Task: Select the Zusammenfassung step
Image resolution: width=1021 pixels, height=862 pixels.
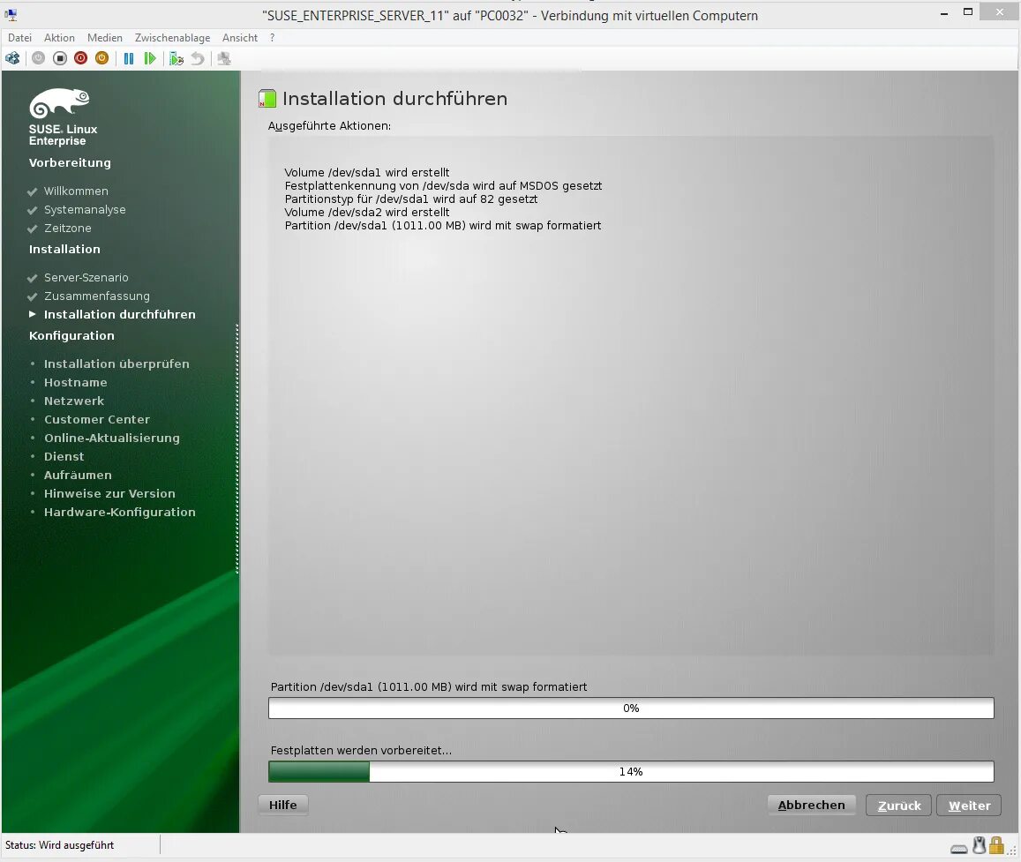Action: [x=97, y=296]
